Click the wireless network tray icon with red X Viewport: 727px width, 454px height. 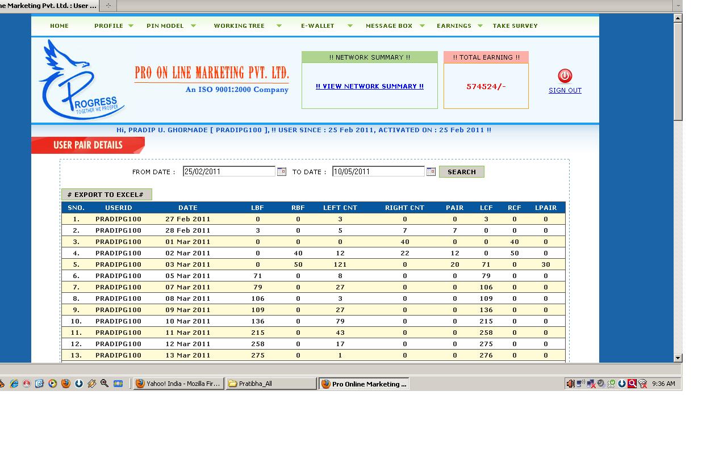coord(642,384)
